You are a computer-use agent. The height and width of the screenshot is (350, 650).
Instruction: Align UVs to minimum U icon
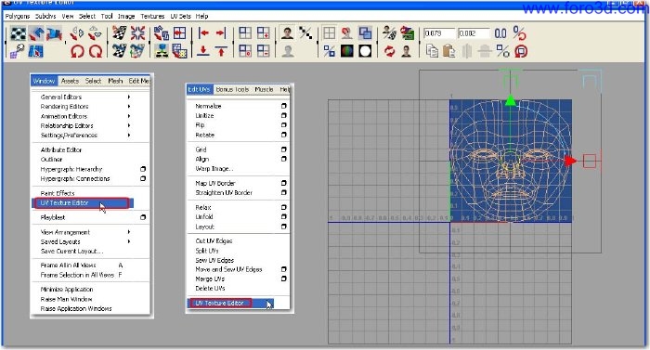point(203,33)
